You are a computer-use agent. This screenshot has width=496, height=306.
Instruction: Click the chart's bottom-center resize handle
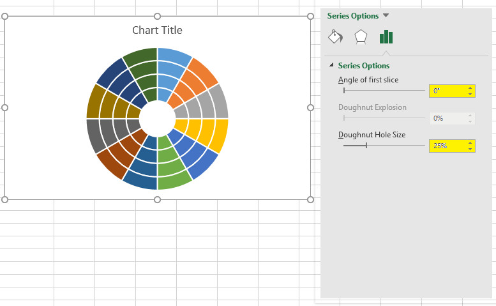(x=158, y=200)
